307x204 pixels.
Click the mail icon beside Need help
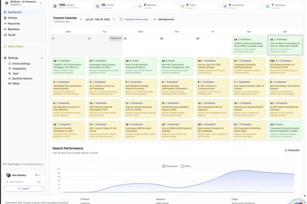coord(5,164)
